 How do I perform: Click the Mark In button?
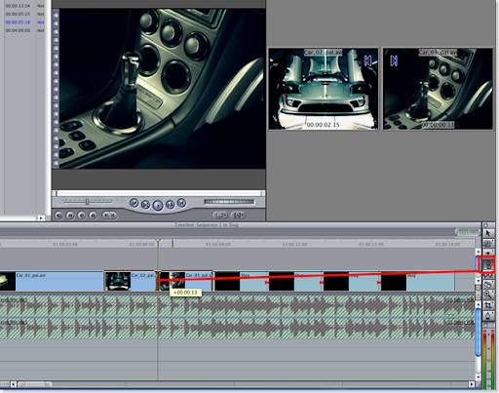click(105, 216)
